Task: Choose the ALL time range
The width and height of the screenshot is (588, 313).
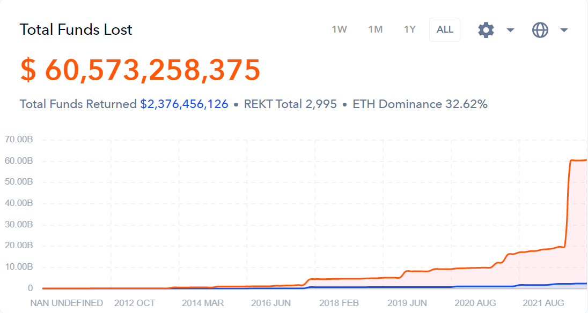Action: 445,29
